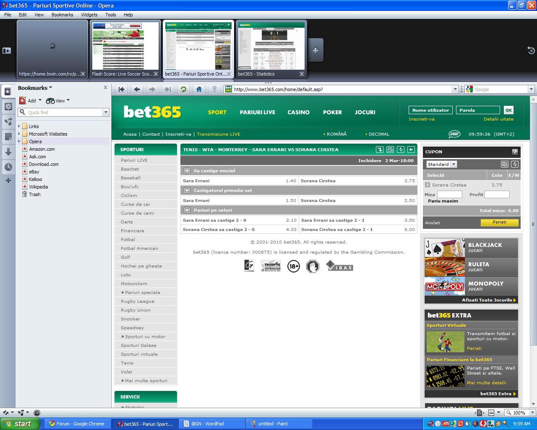Collapse the 'Pariuri pe seturi' section
Screen dimensions: 537x430
pyautogui.click(x=187, y=210)
